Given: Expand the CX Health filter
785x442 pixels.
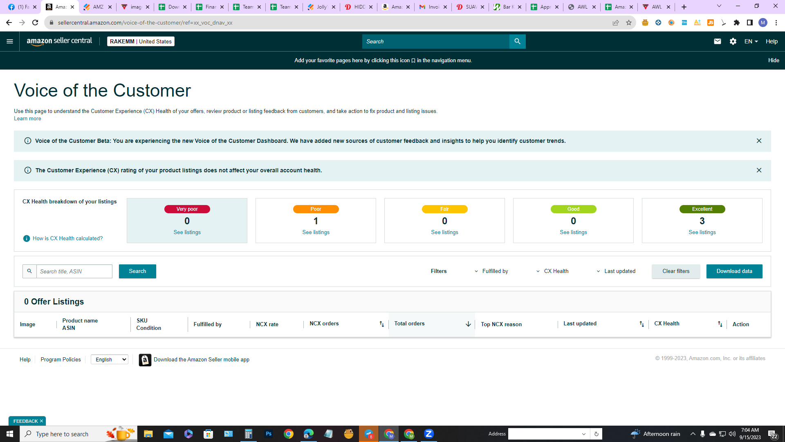Looking at the screenshot, I should tap(552, 271).
